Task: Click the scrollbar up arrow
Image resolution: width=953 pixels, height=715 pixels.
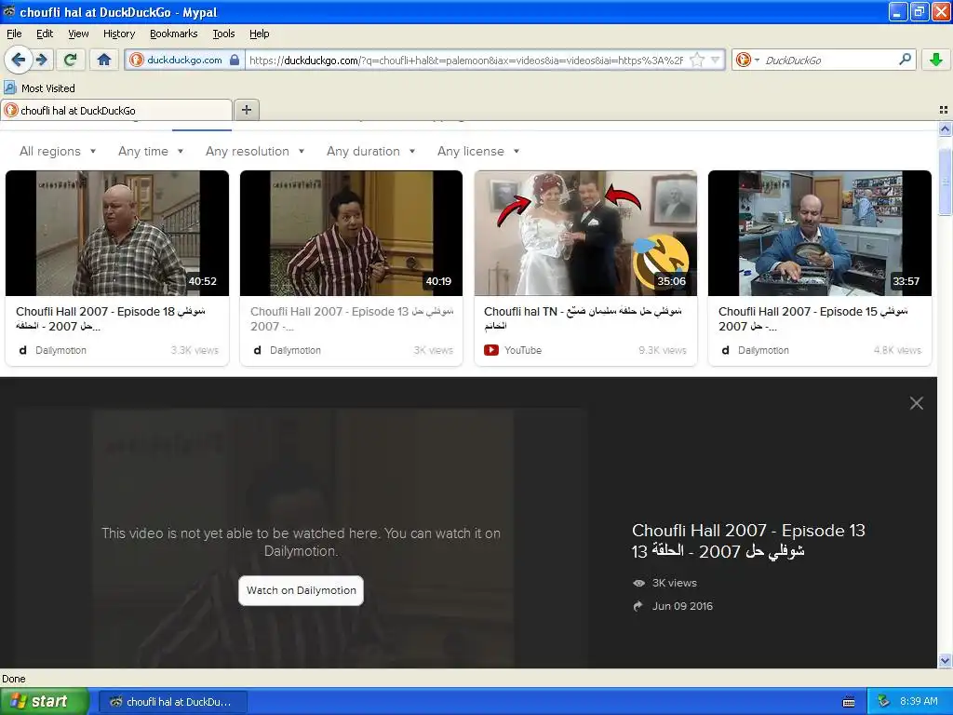Action: coord(945,128)
